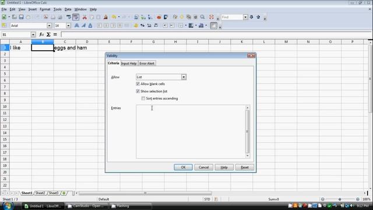Click the Entries box vertical scrollbar

click(x=247, y=131)
